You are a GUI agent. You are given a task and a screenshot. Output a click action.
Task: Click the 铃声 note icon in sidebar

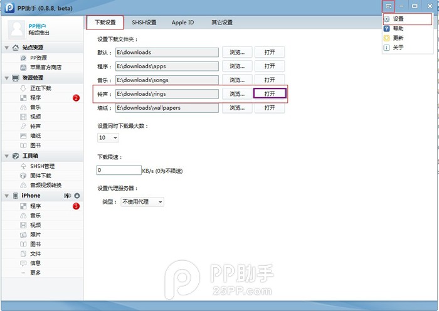point(23,127)
